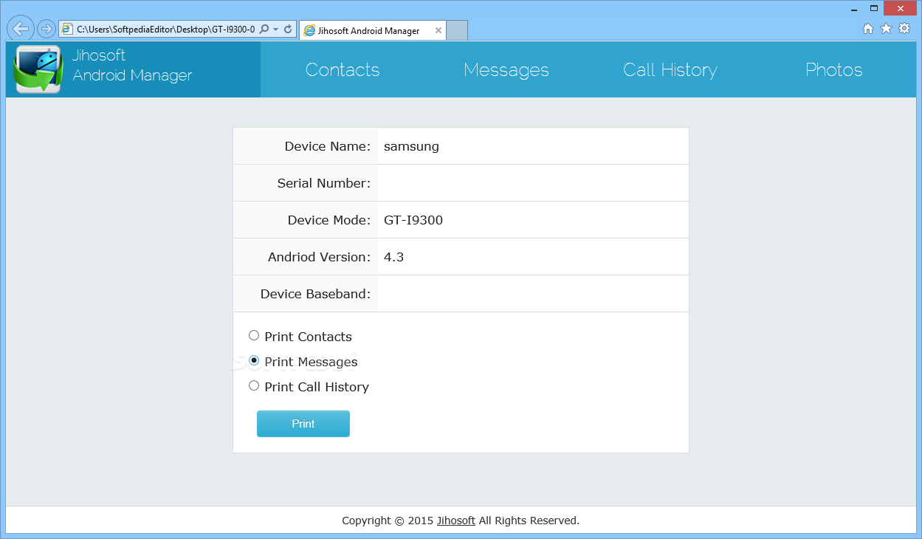Click the 'Serial Number:' label

(x=323, y=183)
